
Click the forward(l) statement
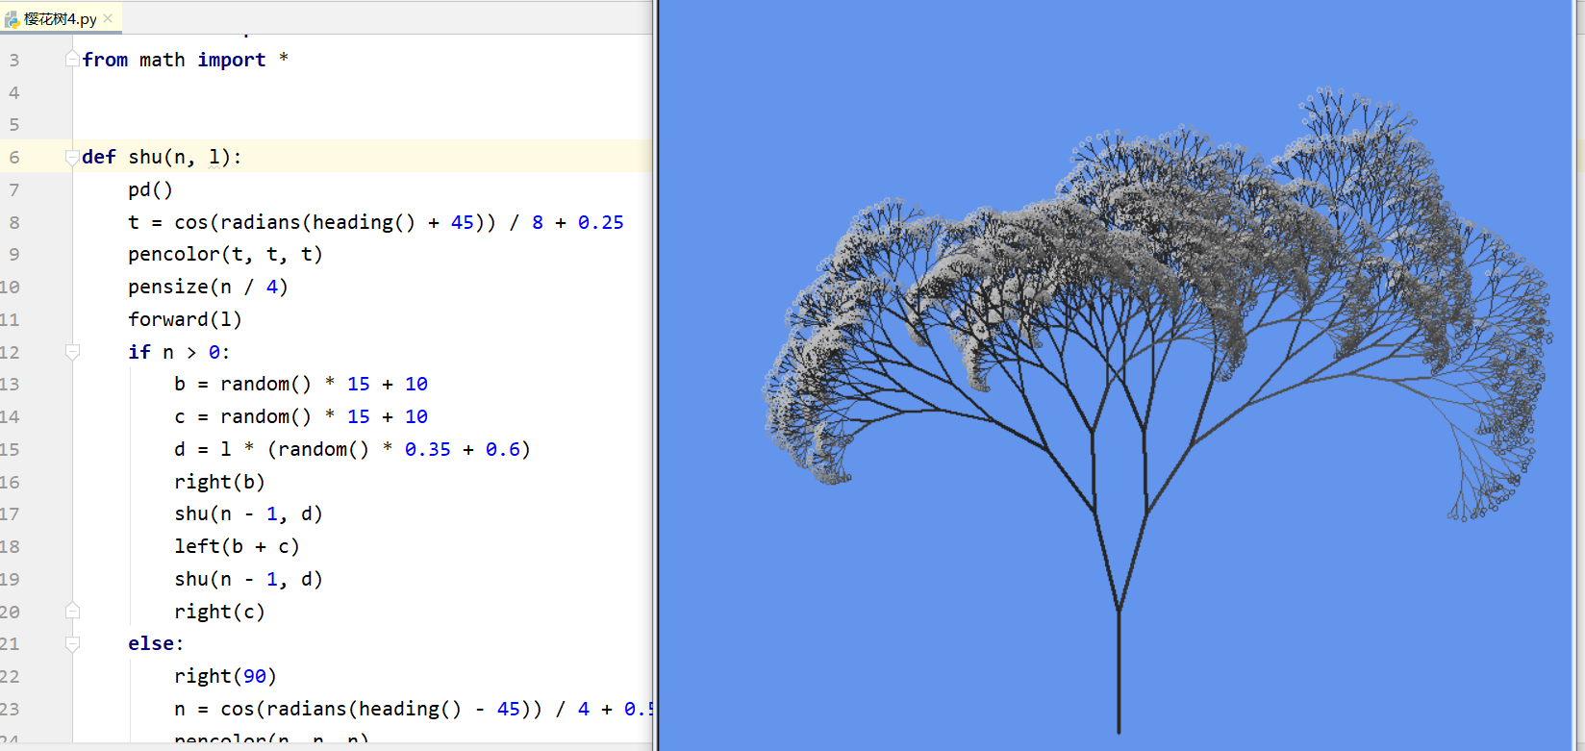point(185,319)
